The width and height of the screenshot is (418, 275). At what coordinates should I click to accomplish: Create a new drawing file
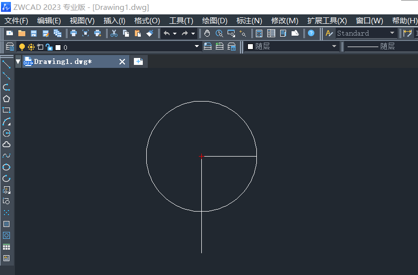[x=10, y=33]
